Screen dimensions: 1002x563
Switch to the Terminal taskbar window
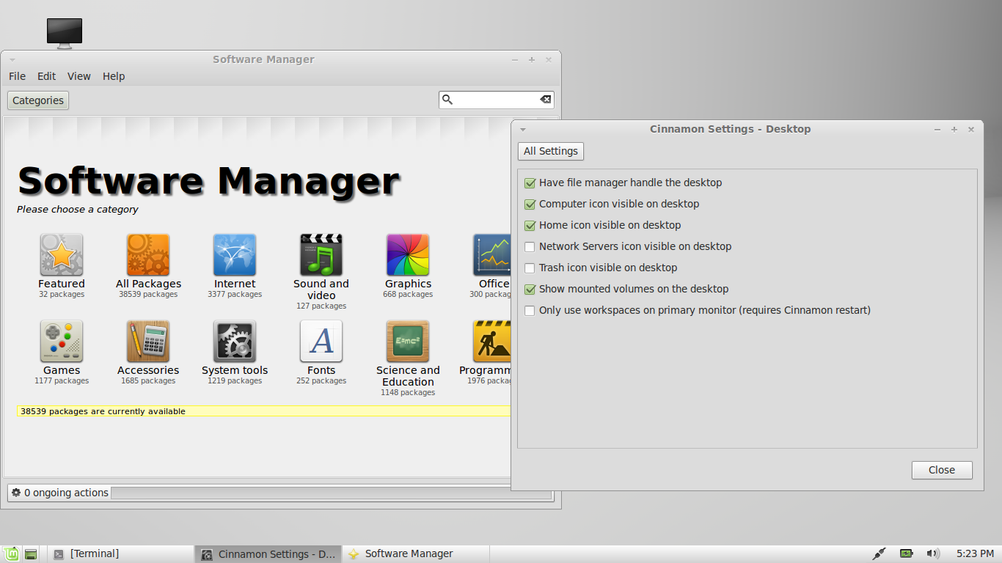point(121,554)
